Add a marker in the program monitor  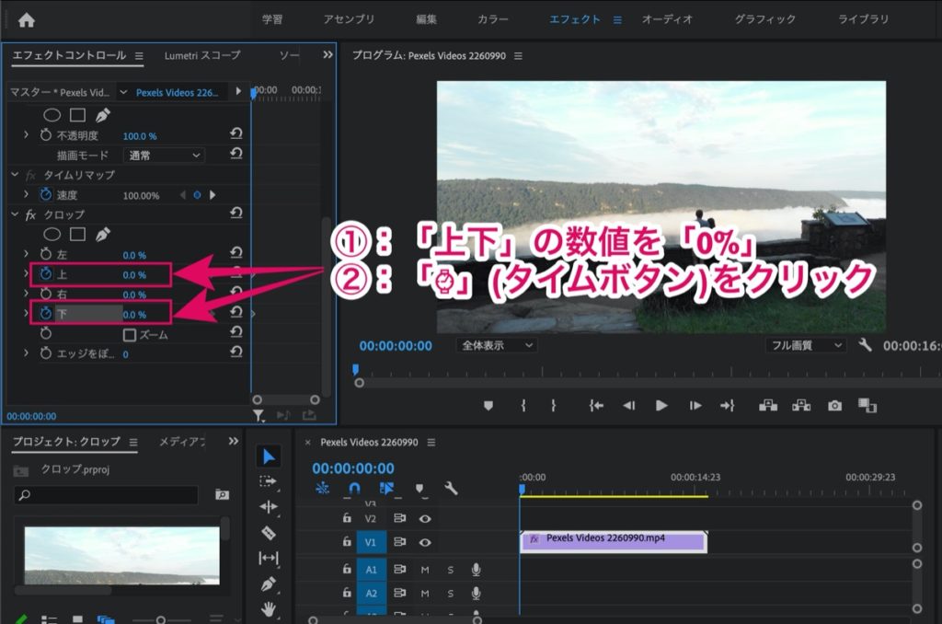tap(488, 406)
